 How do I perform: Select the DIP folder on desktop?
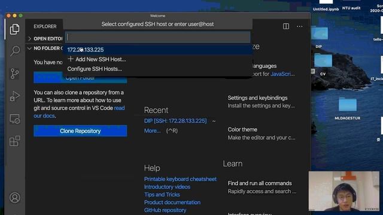pos(319,36)
